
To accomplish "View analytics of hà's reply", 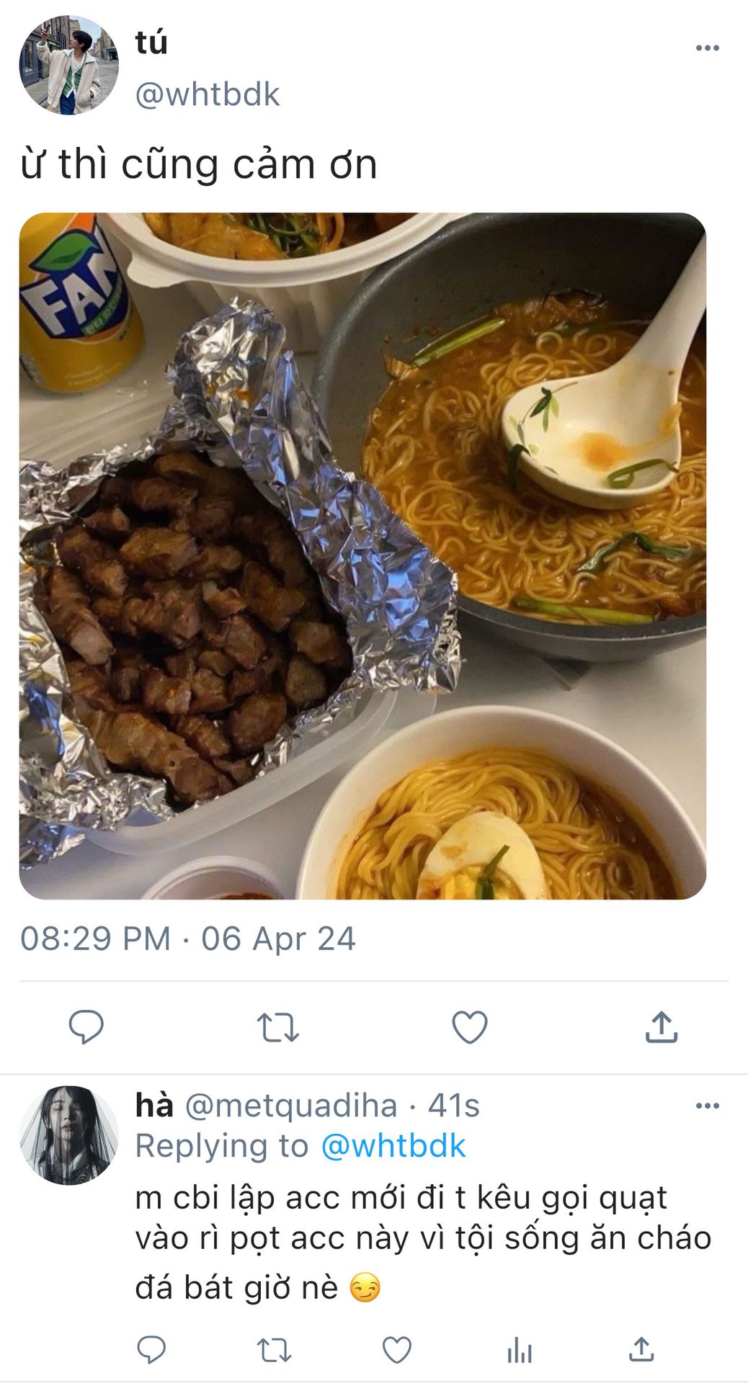I will tap(519, 1350).
